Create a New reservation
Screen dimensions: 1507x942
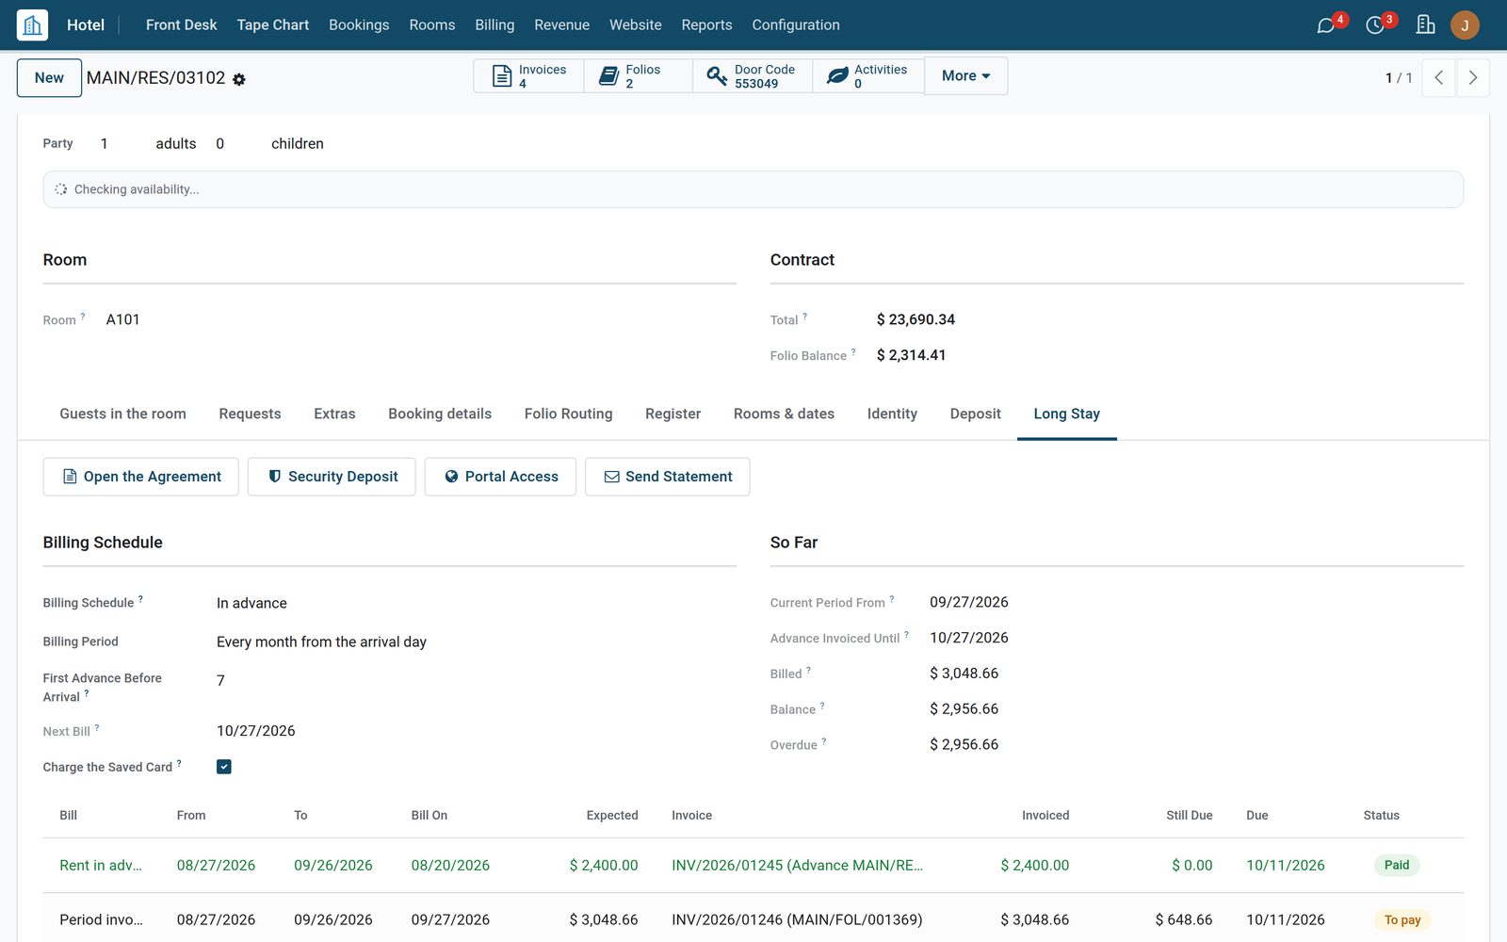[49, 78]
